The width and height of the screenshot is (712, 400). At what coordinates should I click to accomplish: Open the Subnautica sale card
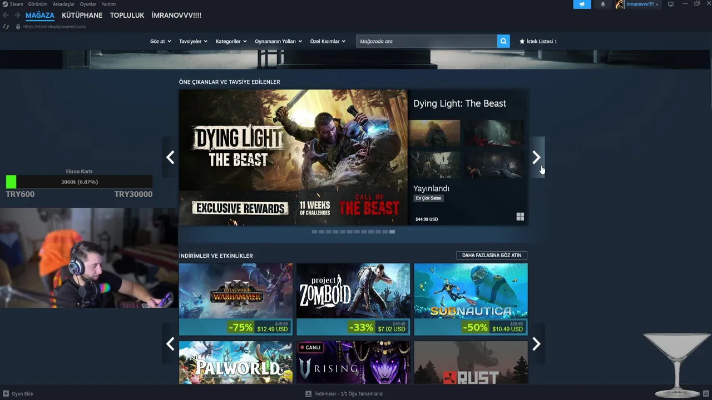click(471, 299)
